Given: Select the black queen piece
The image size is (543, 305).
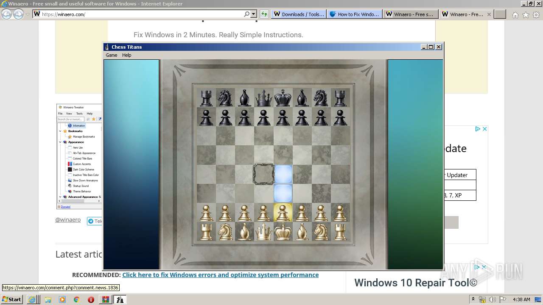Looking at the screenshot, I should (x=264, y=98).
